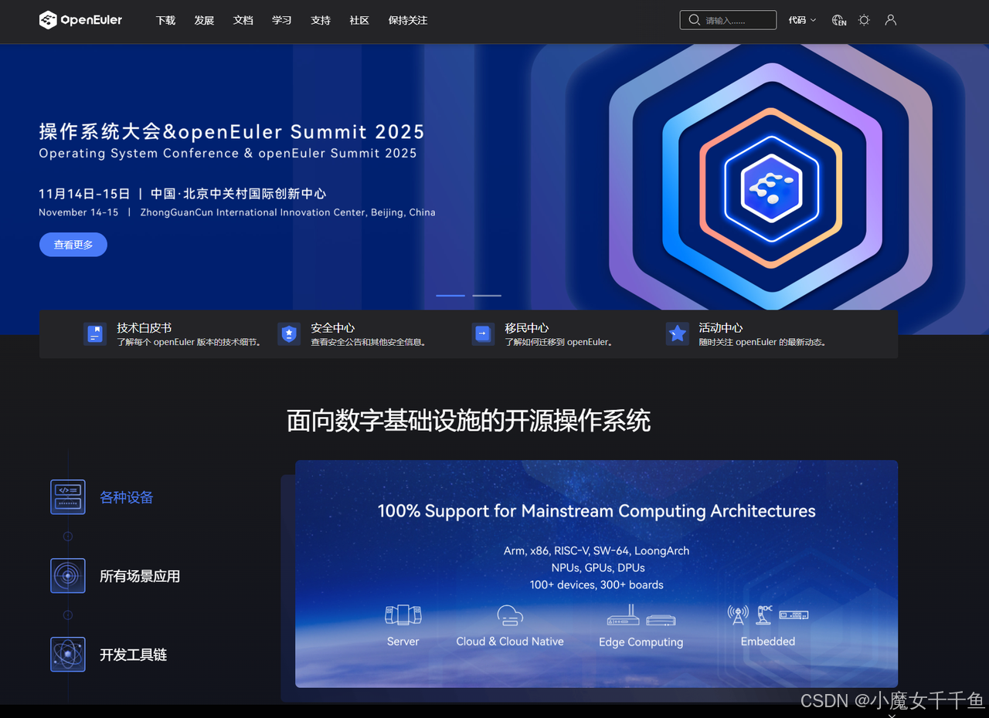
Task: Select the 开发工具链 atom icon
Action: pyautogui.click(x=68, y=654)
